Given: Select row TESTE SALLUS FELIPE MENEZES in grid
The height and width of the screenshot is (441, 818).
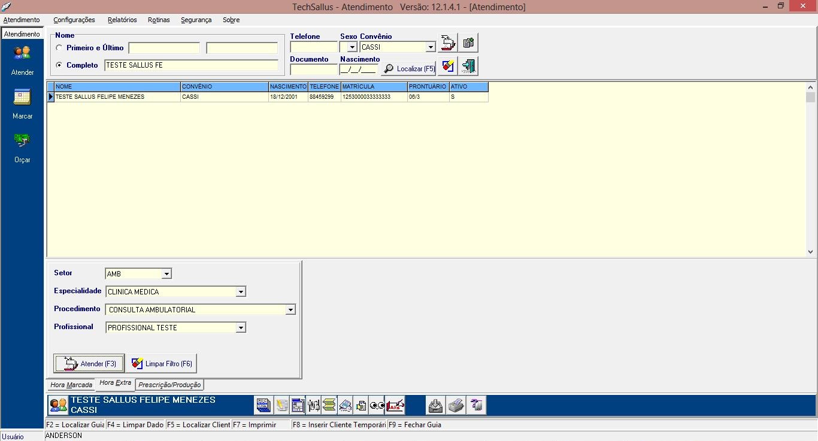Looking at the screenshot, I should pyautogui.click(x=268, y=97).
